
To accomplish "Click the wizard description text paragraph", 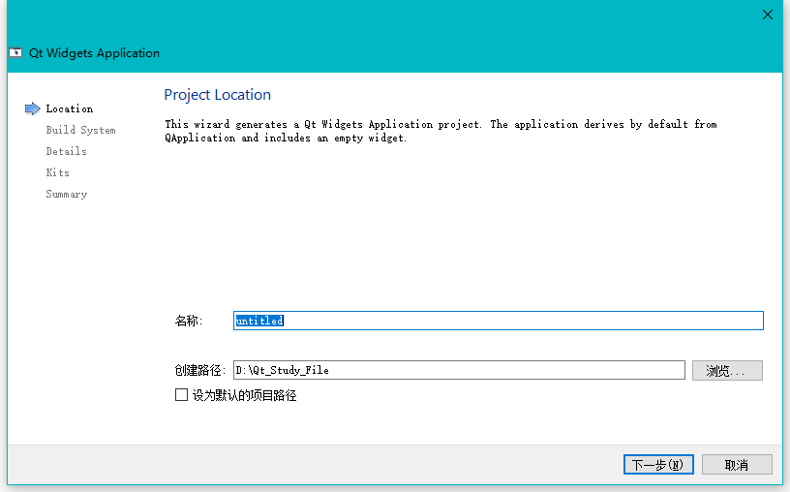I will tap(441, 131).
